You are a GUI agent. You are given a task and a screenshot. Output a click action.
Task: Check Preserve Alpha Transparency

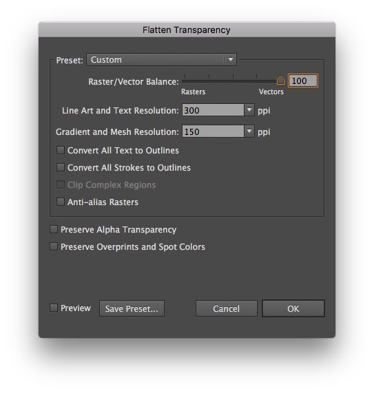[x=54, y=229]
